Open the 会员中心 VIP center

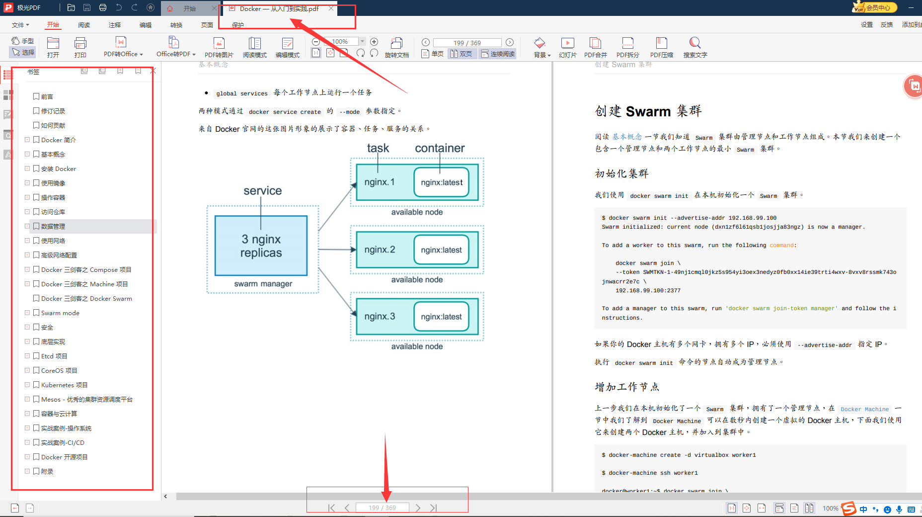point(875,7)
